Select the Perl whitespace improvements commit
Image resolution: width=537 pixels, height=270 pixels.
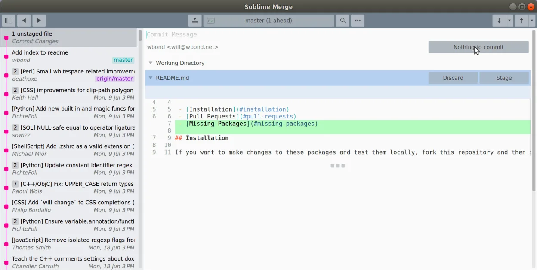tap(69, 75)
